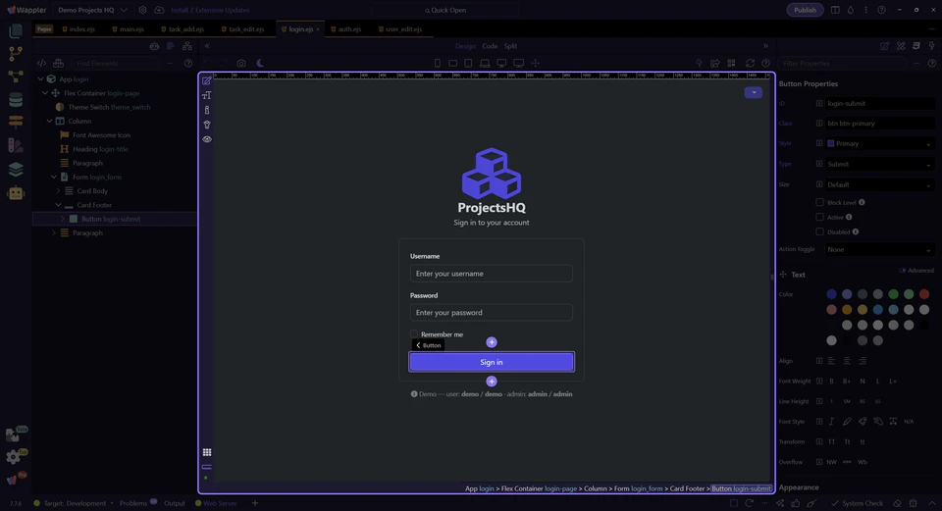
Task: Click the Find Elements search field
Action: click(114, 63)
